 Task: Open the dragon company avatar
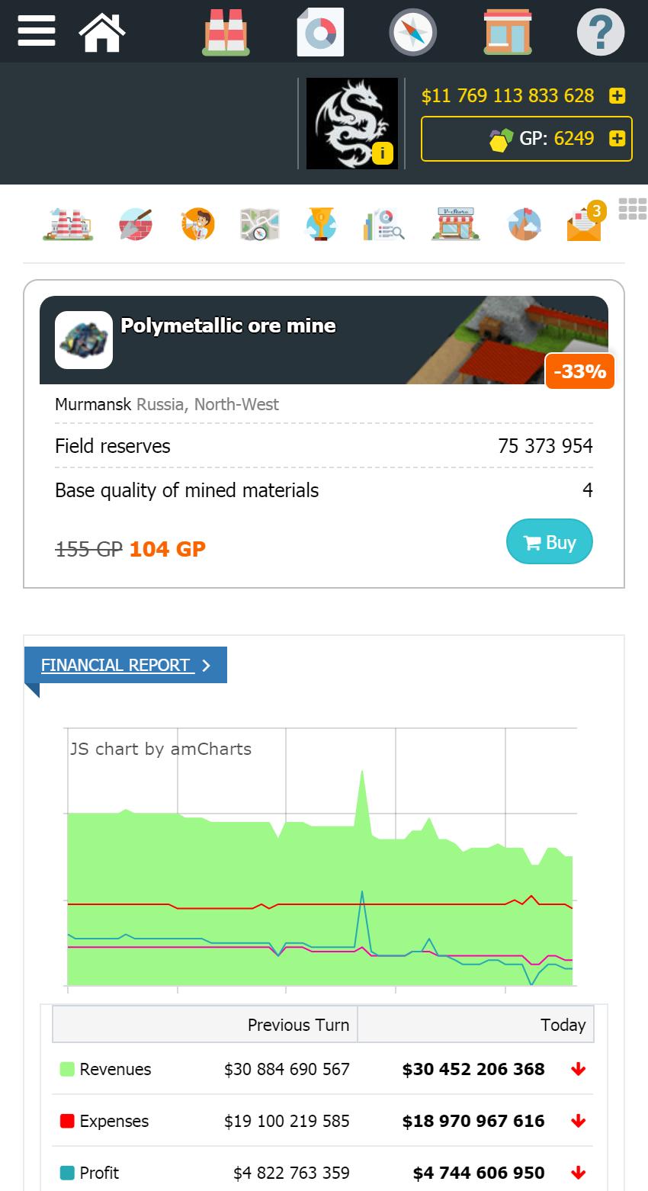tap(352, 124)
